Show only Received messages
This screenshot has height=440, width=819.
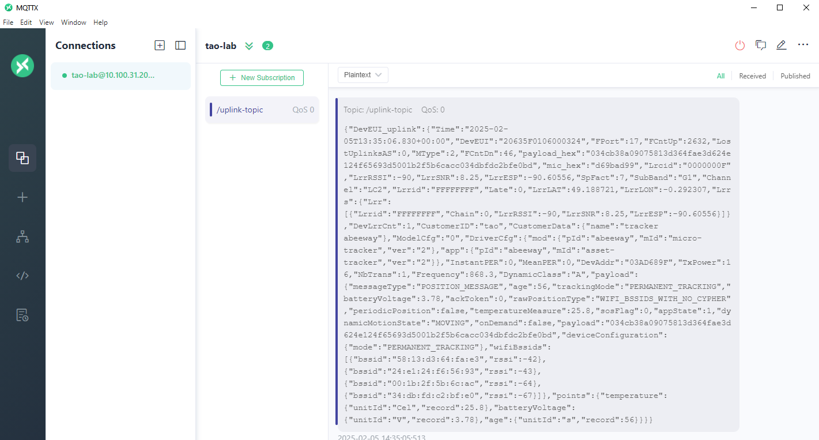click(752, 76)
